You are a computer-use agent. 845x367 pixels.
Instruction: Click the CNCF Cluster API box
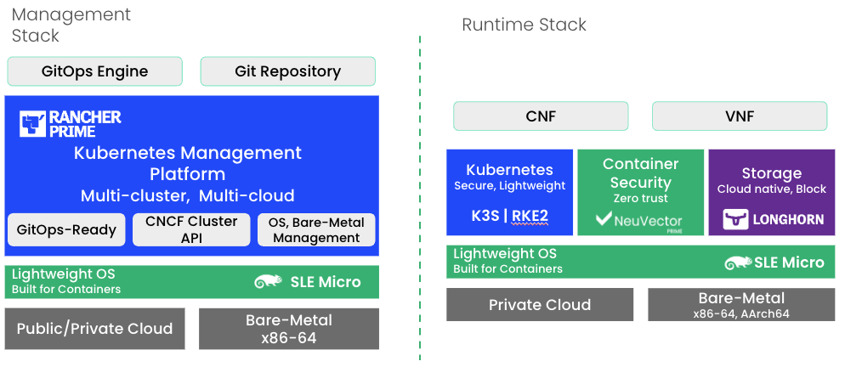click(191, 230)
